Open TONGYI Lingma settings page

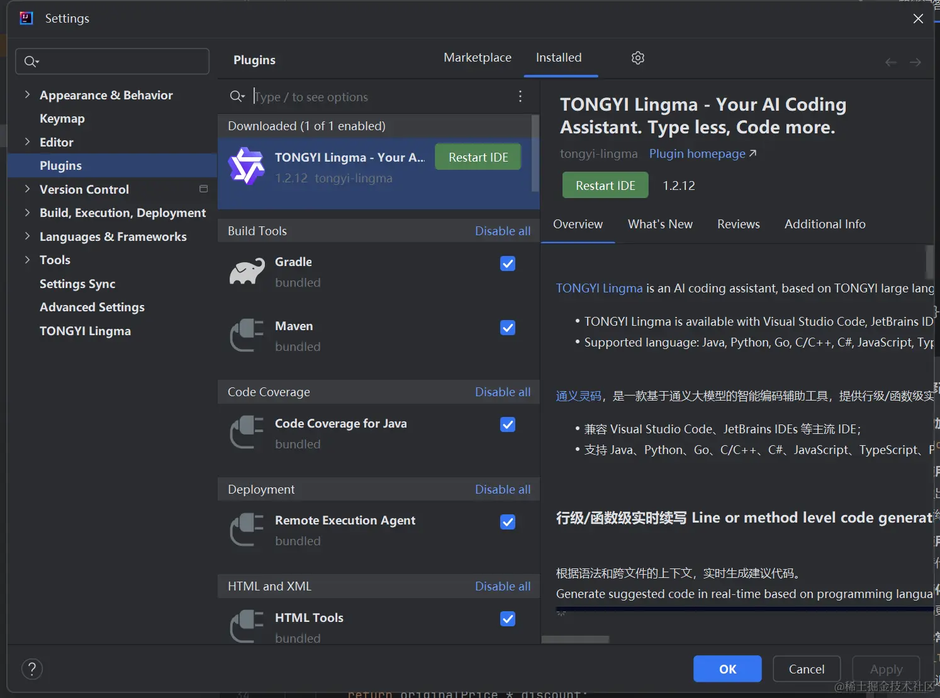click(x=85, y=331)
